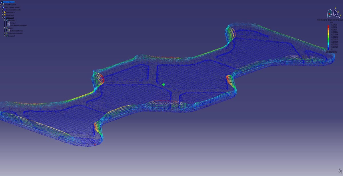Collapse the Links Manager.1 tree node
343x176 pixels.
pos(1,5)
